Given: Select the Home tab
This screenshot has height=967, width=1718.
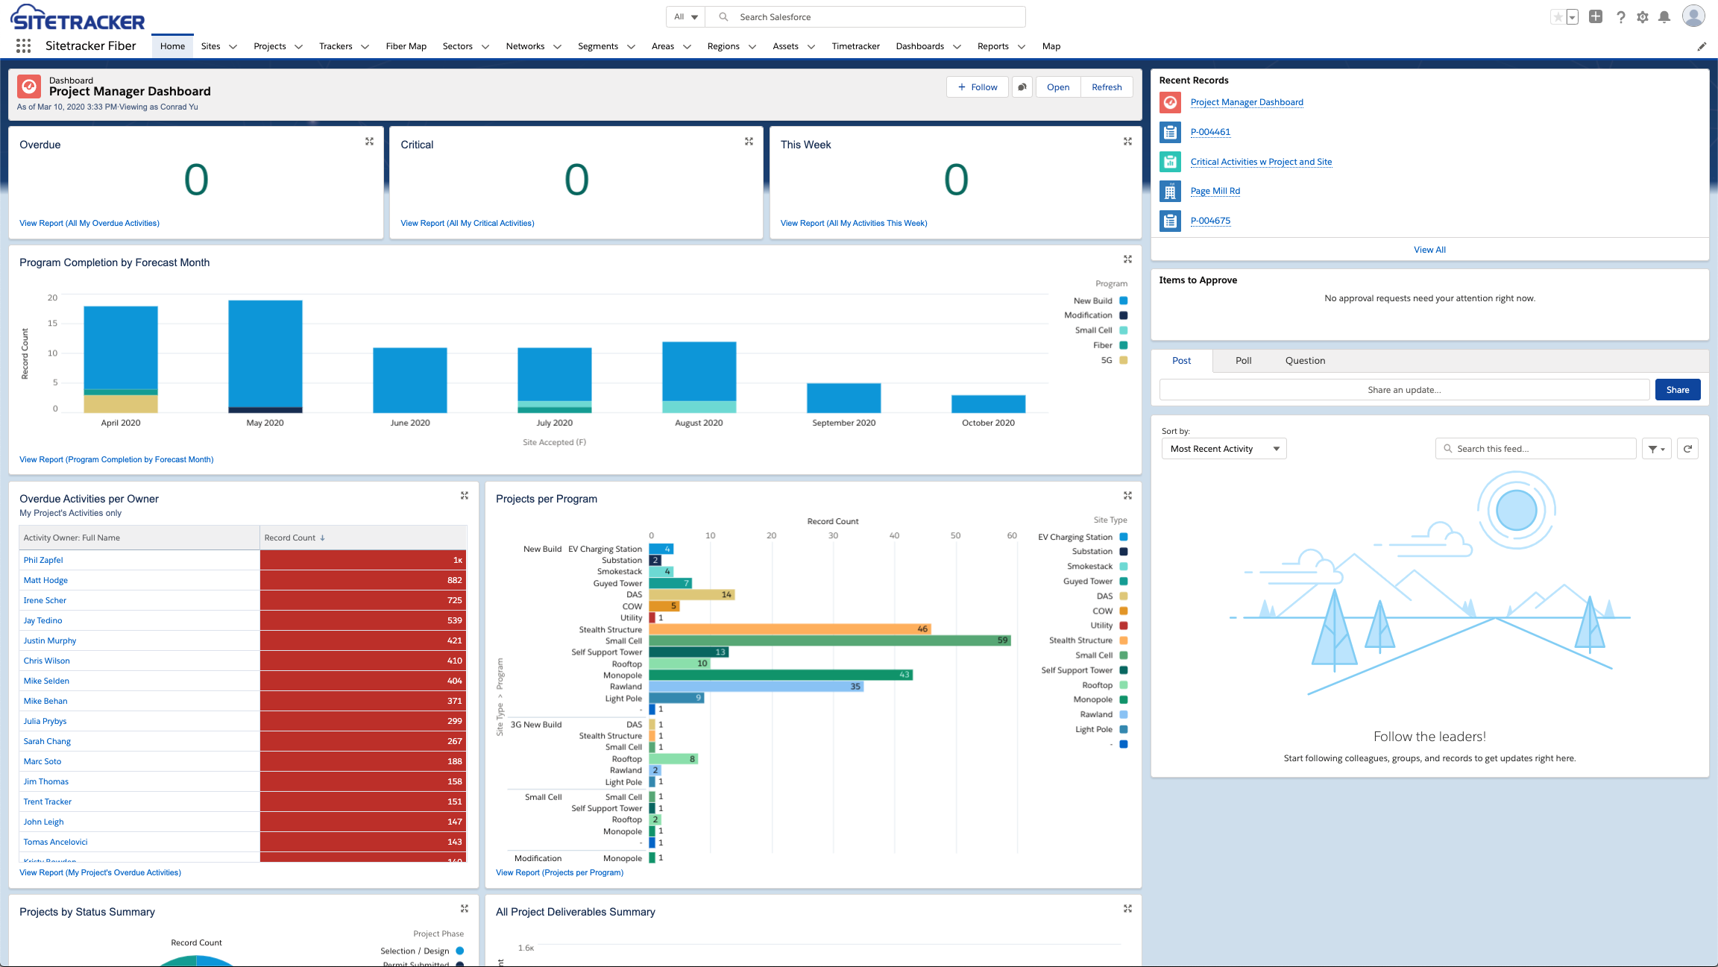Looking at the screenshot, I should coord(172,46).
